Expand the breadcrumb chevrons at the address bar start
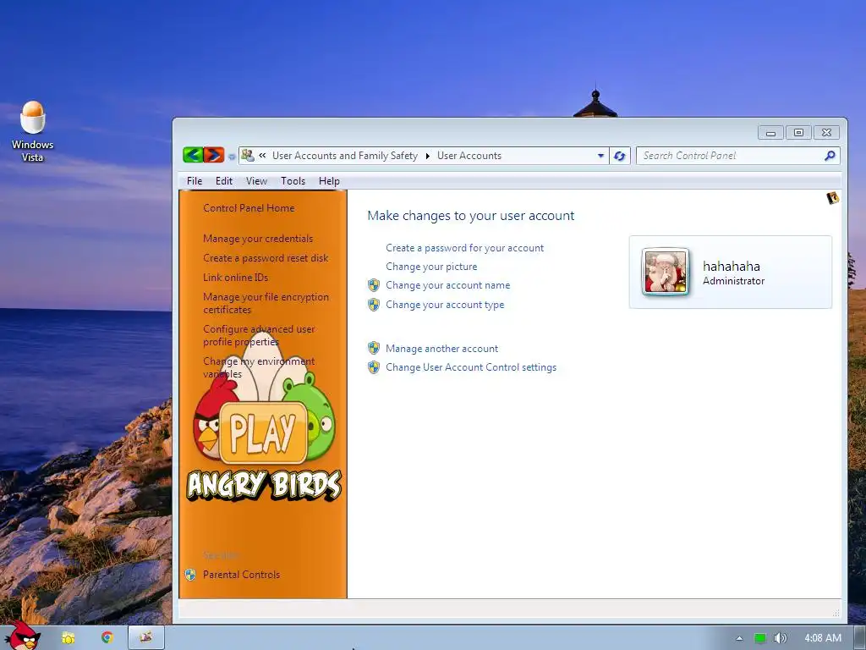 (x=262, y=156)
